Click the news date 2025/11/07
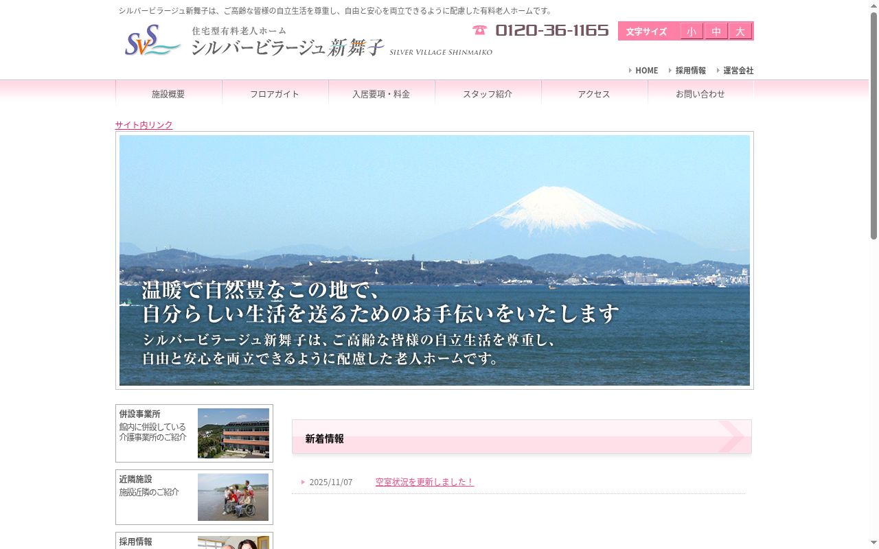Viewport: 879px width, 549px height. point(331,482)
